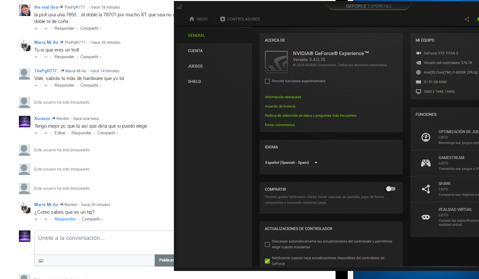Click the real ibra avatar thumbnail
The image size is (479, 279).
(x=25, y=10)
